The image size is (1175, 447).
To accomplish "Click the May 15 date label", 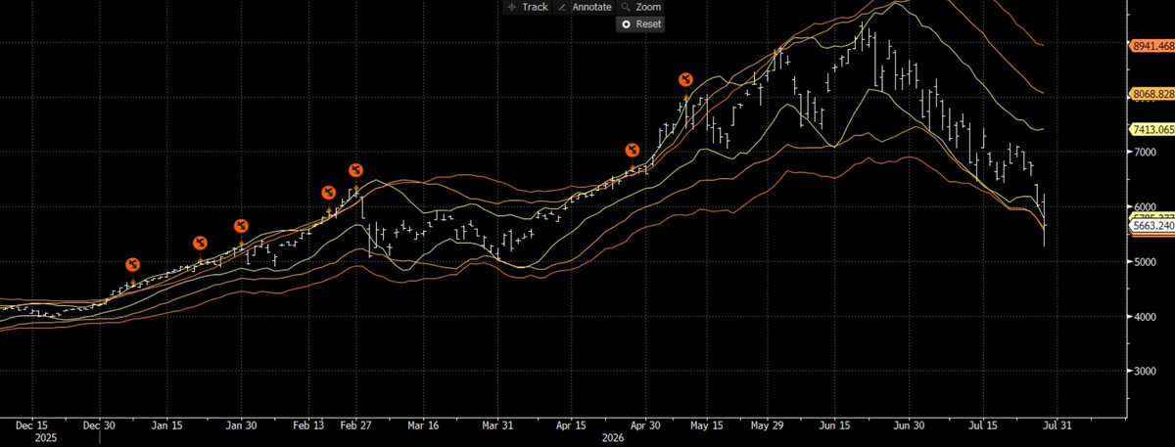I will pyautogui.click(x=707, y=426).
